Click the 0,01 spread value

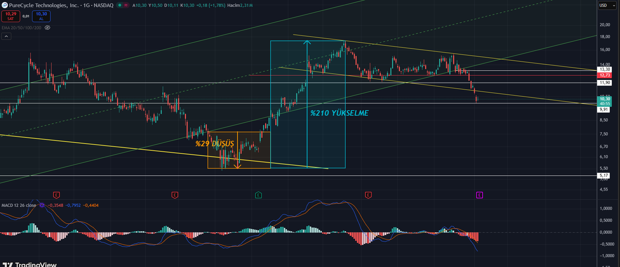point(26,16)
